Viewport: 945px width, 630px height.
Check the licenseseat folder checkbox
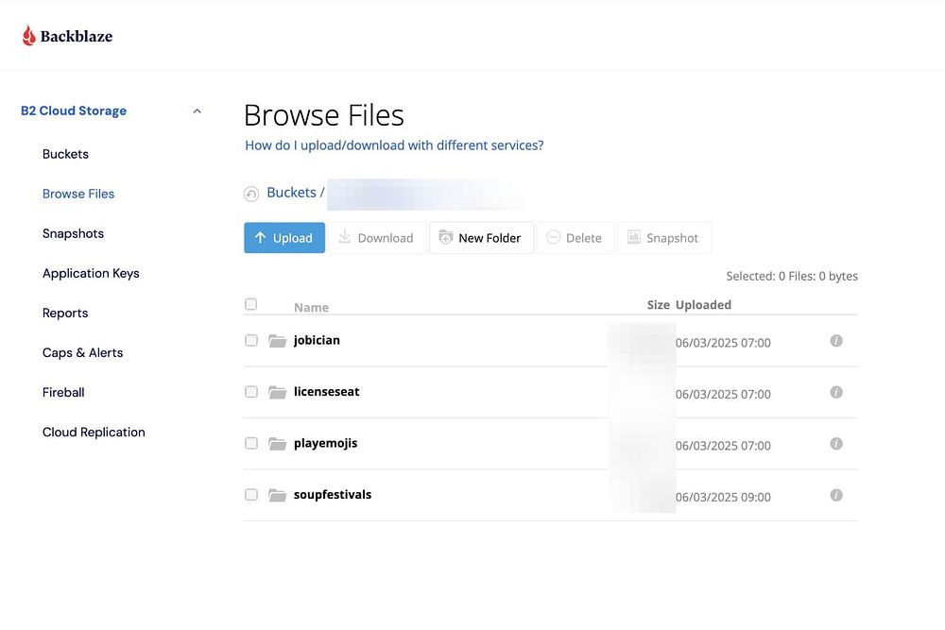pos(251,392)
